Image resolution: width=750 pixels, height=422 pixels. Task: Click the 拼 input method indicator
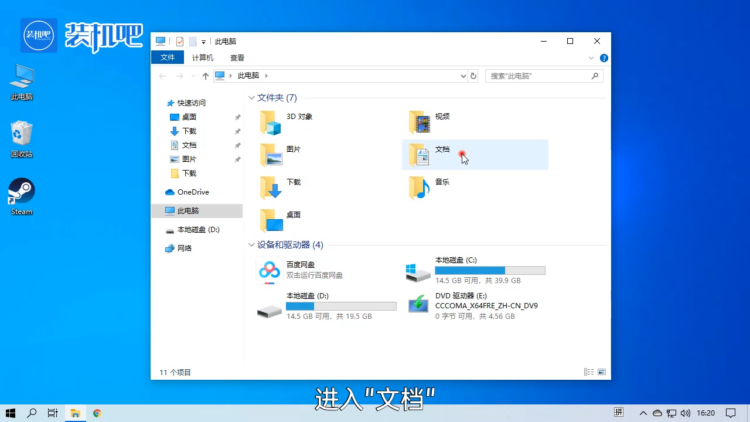pyautogui.click(x=618, y=412)
